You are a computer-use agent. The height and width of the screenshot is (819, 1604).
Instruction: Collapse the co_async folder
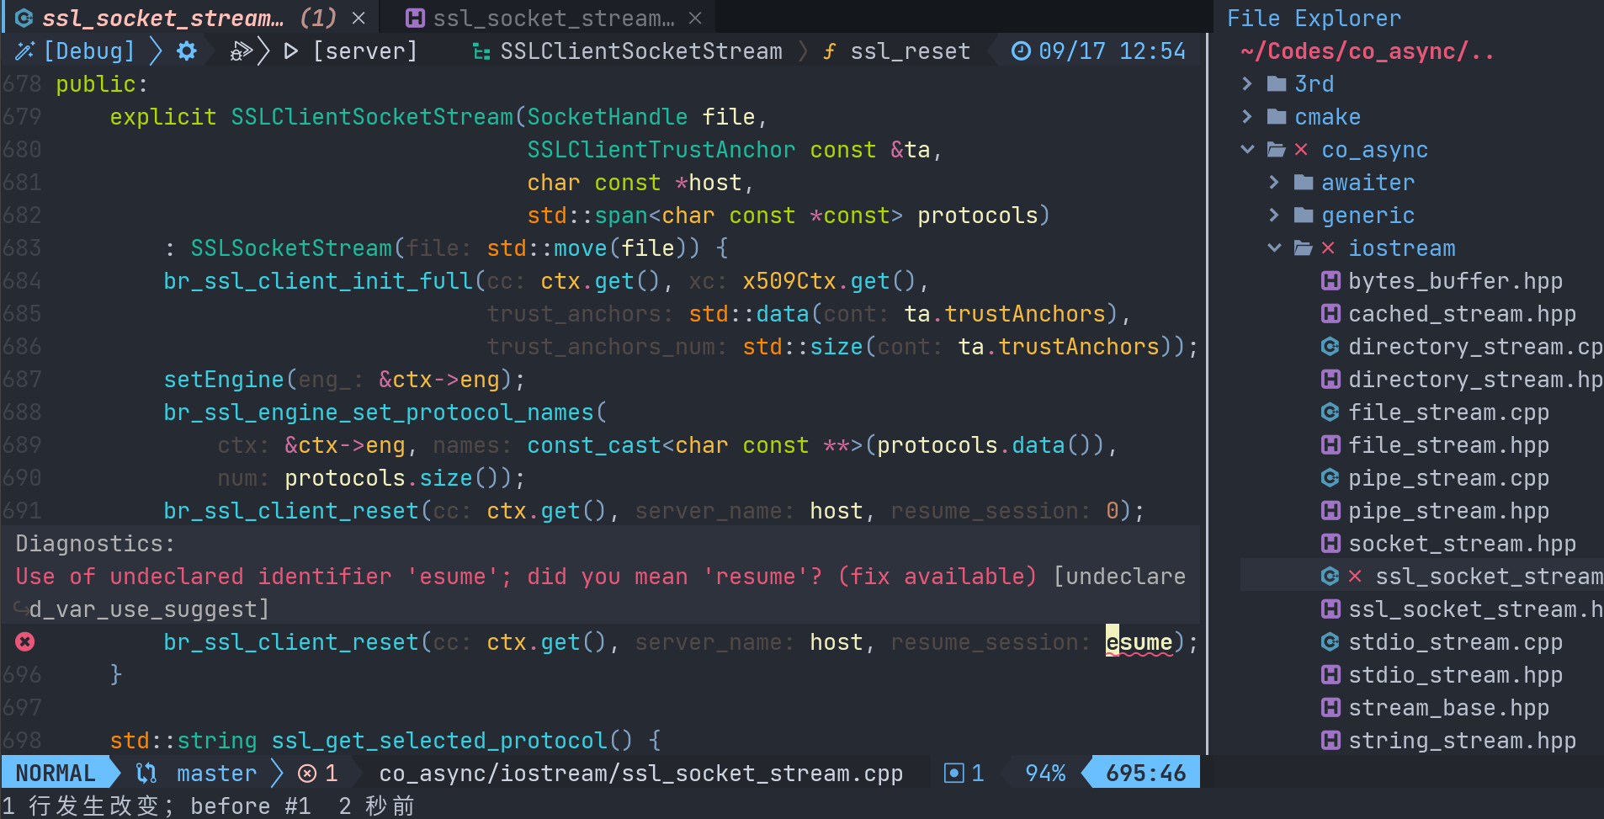point(1247,150)
